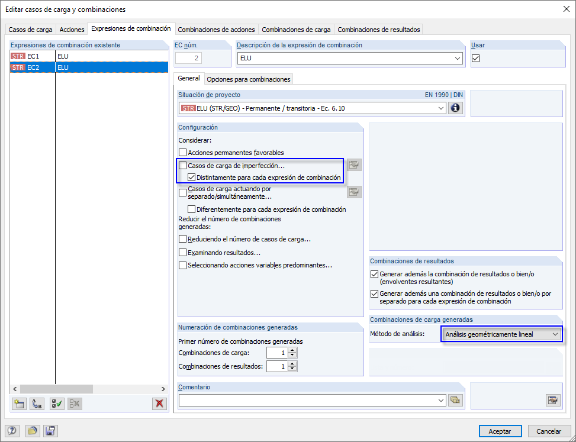Increase Combinaciones de carga first number
The width and height of the screenshot is (576, 442).
click(x=292, y=350)
